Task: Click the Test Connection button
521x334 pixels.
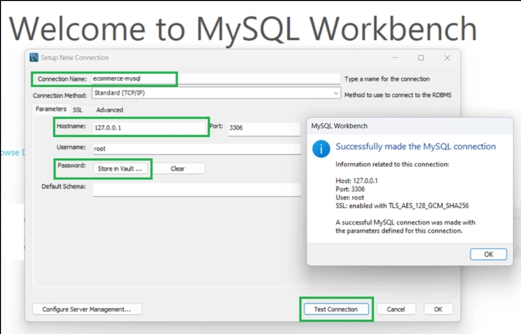Action: tap(336, 309)
